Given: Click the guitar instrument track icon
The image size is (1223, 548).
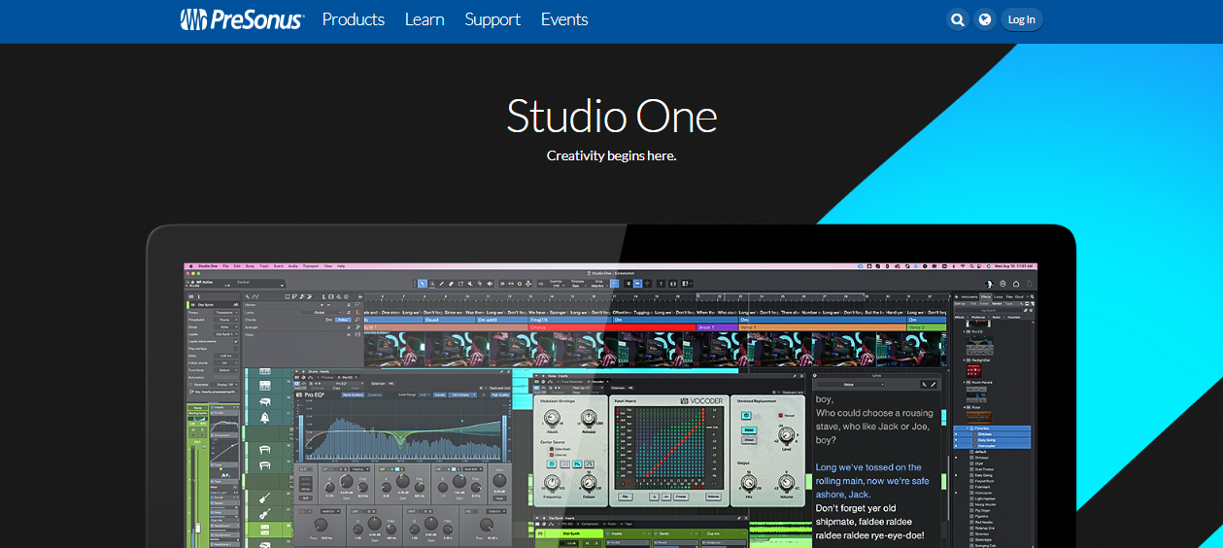Looking at the screenshot, I should [x=265, y=497].
